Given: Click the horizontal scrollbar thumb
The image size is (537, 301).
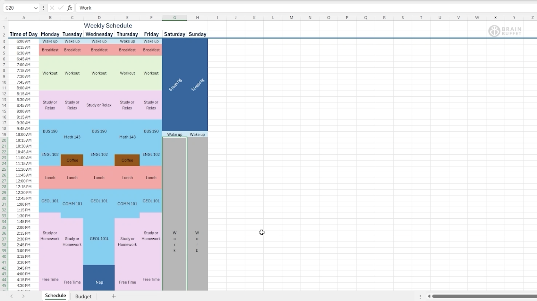Looking at the screenshot, I should tap(484, 296).
